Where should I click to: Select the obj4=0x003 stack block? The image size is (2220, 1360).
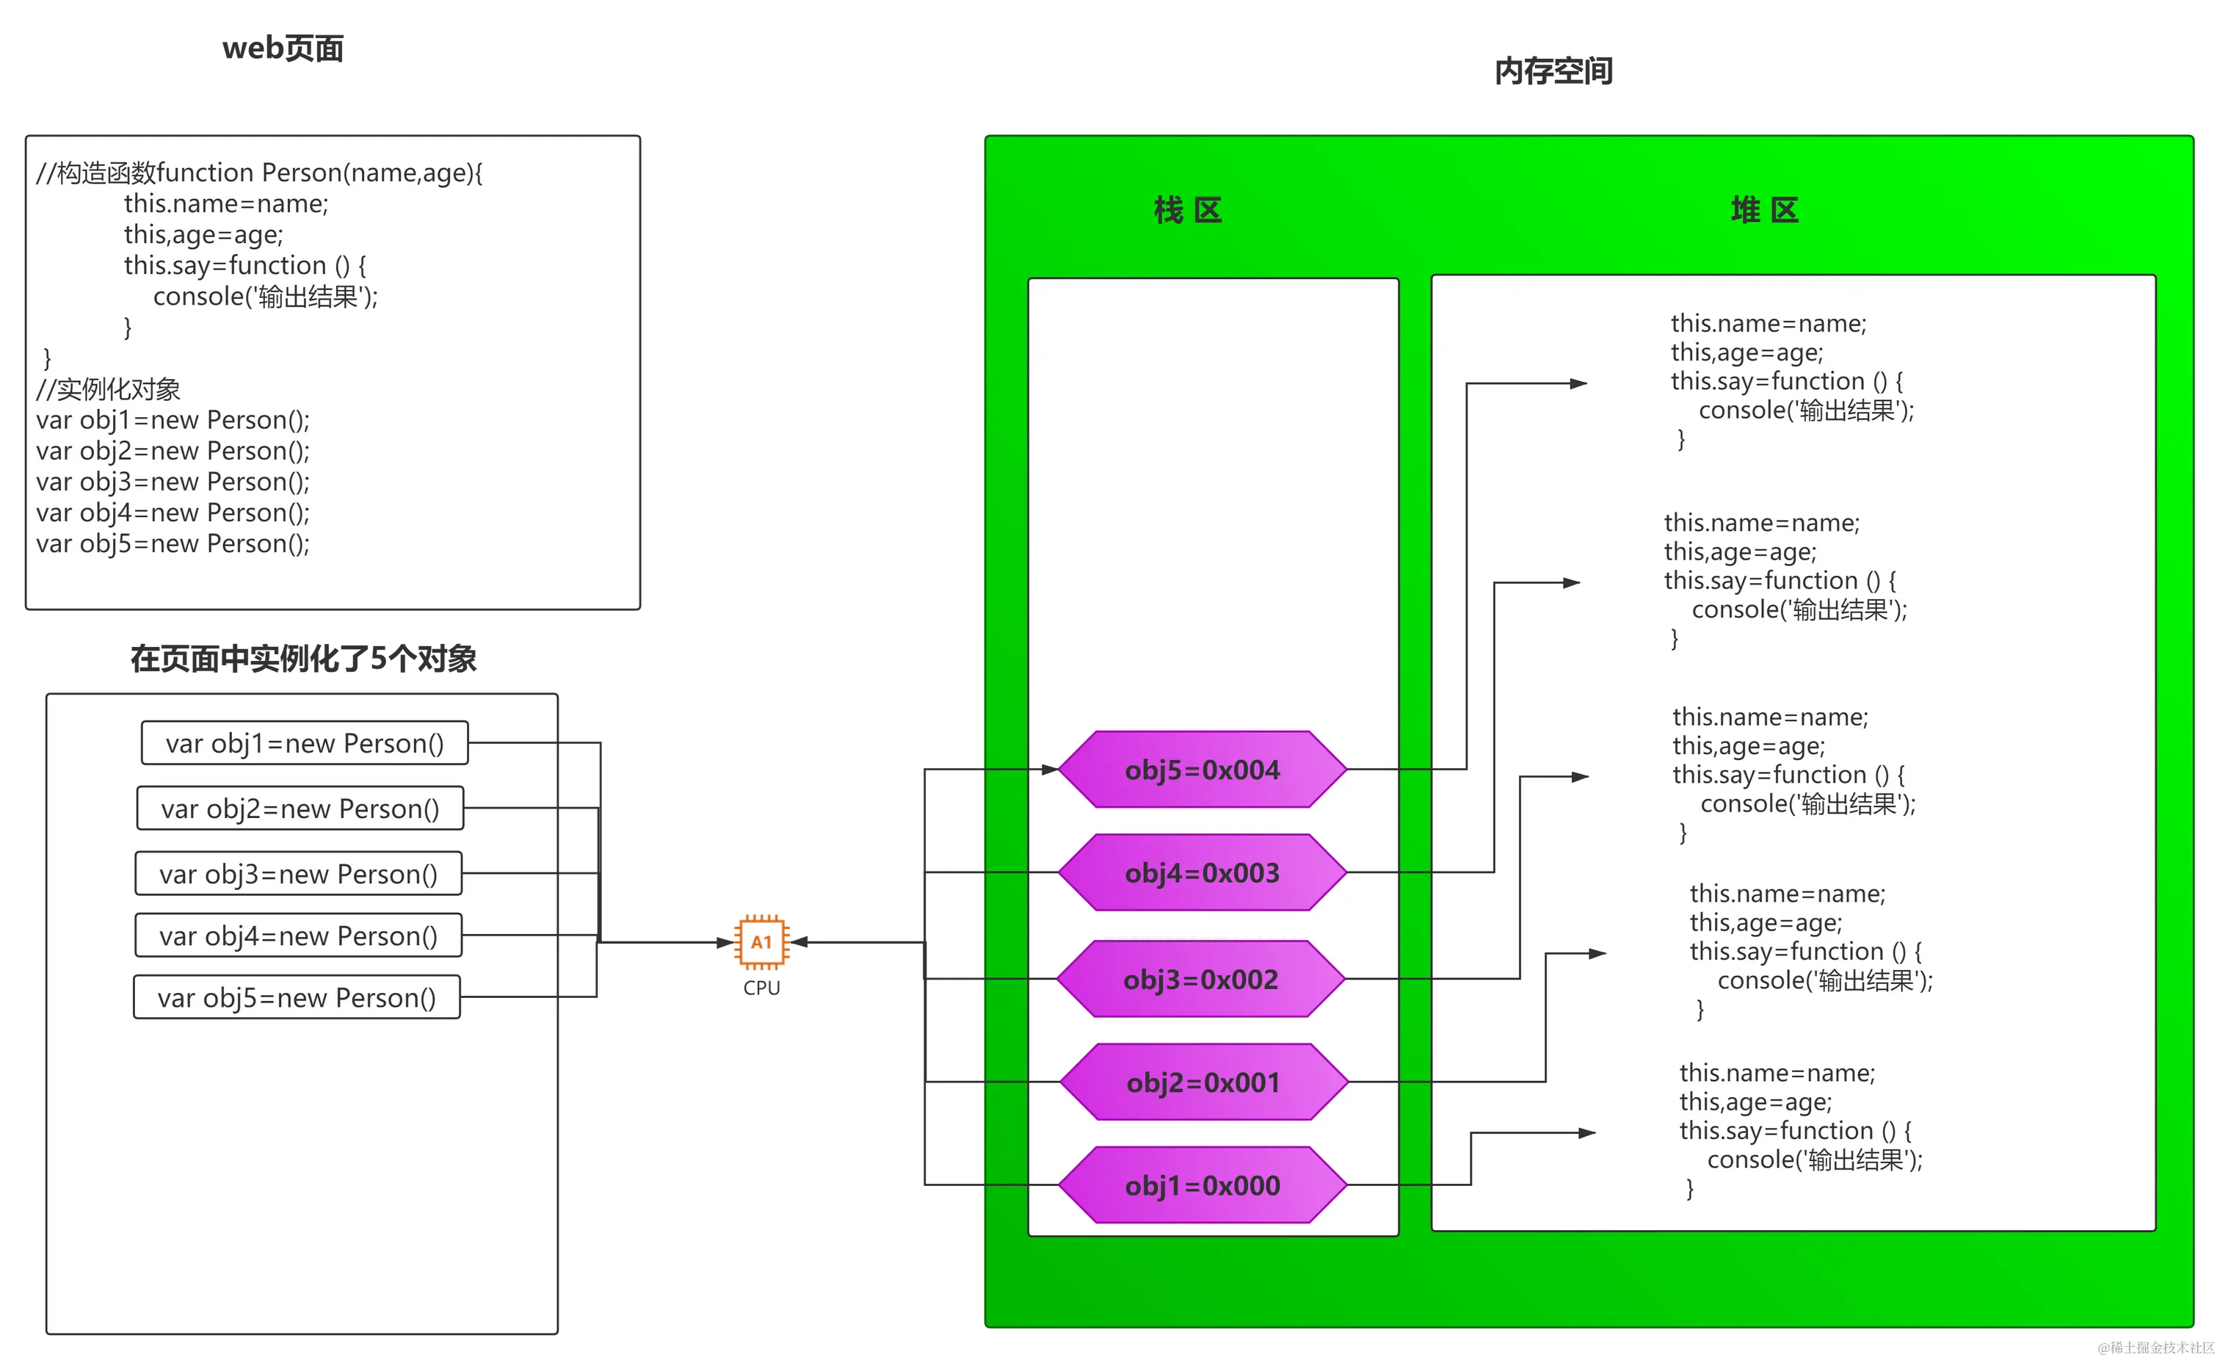point(1202,872)
